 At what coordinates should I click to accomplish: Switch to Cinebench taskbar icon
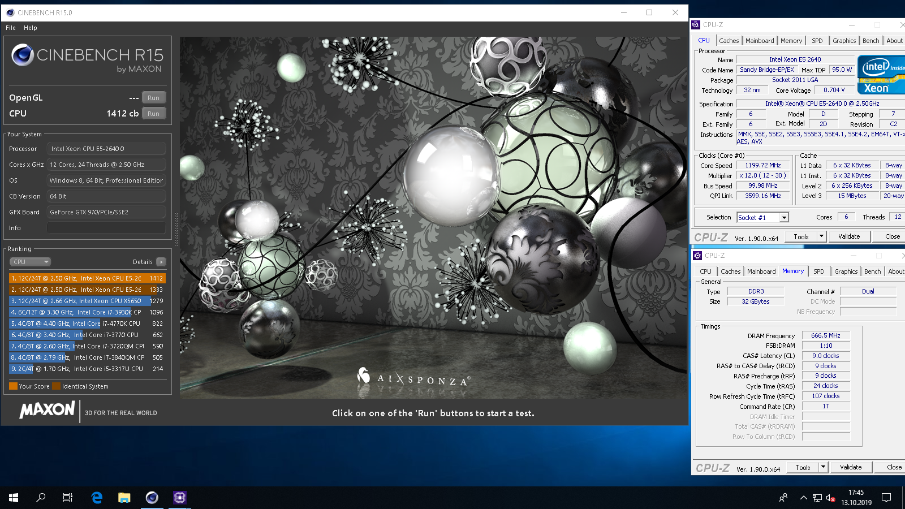[152, 498]
